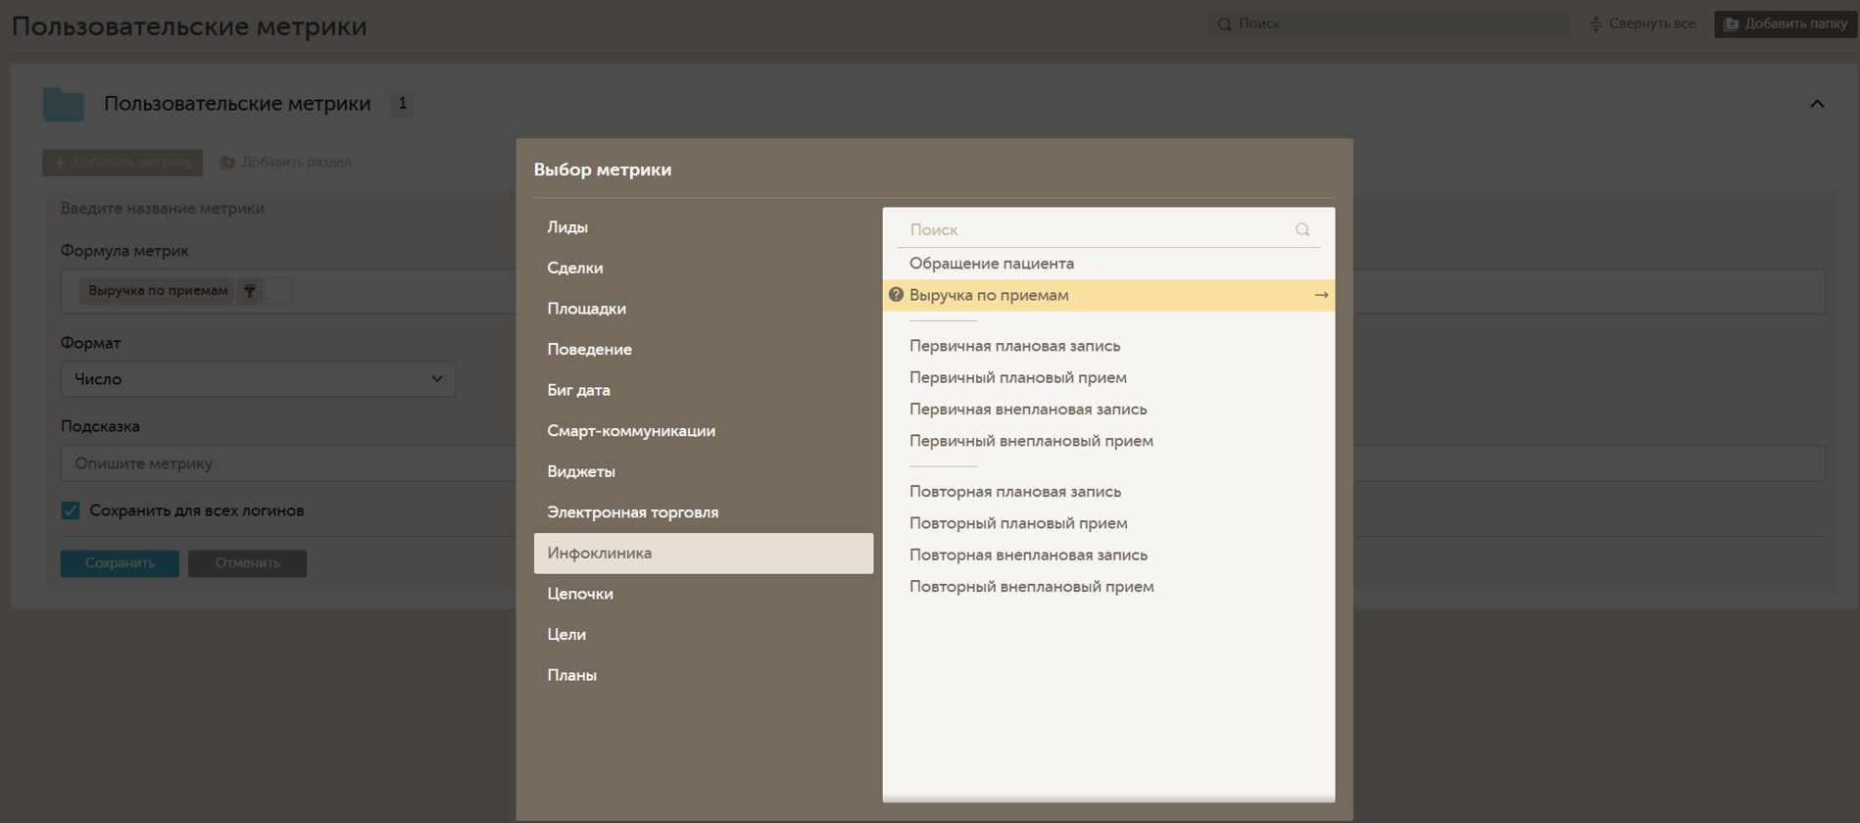Click the folder count badge 1
Viewport: 1860px width, 823px height.
403,104
